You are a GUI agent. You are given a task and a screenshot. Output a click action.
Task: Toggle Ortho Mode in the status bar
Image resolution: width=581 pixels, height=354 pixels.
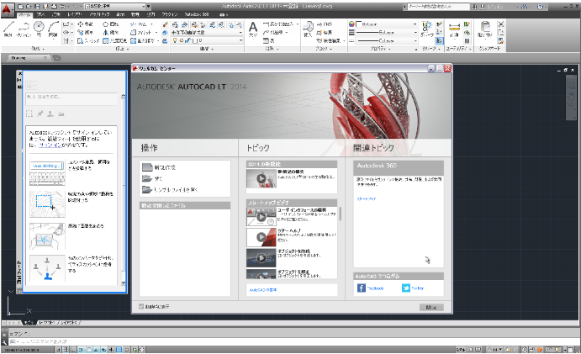point(73,349)
